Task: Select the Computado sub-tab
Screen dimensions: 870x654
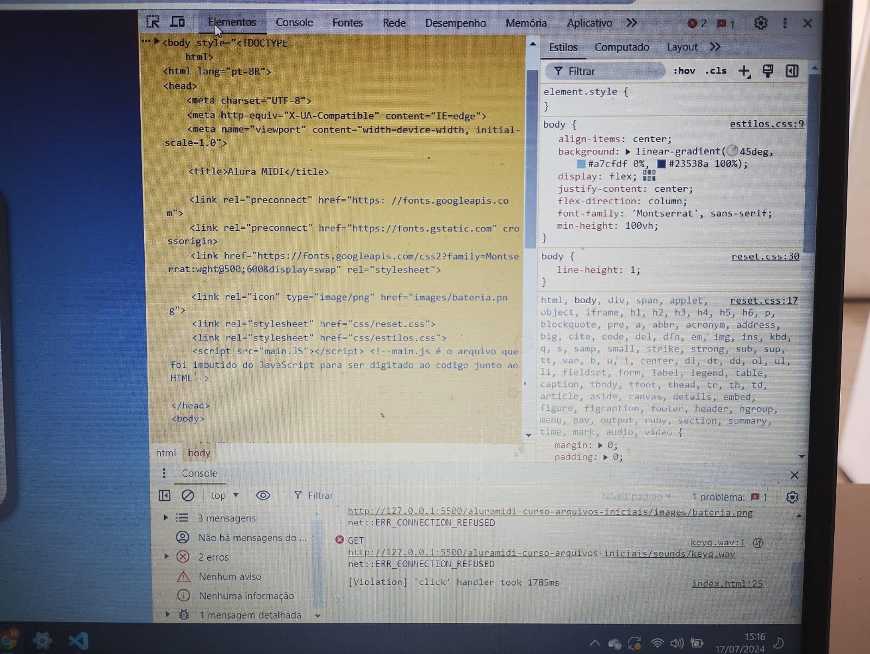Action: [622, 47]
